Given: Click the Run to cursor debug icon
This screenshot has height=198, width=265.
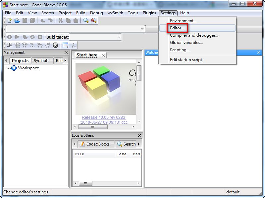Looking at the screenshot, I should 17,45.
